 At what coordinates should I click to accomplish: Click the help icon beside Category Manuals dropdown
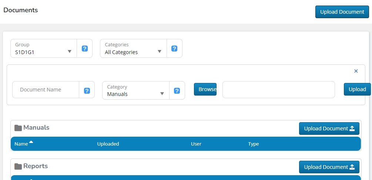[177, 90]
